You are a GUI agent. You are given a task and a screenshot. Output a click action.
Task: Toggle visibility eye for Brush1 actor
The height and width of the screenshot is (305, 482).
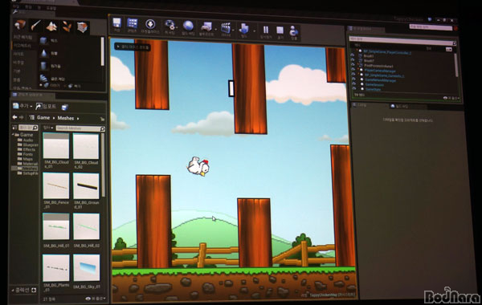pyautogui.click(x=353, y=56)
